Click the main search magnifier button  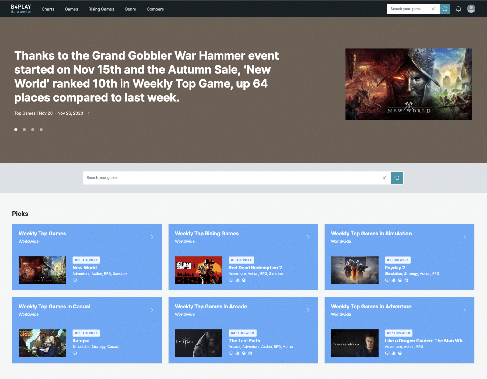397,178
